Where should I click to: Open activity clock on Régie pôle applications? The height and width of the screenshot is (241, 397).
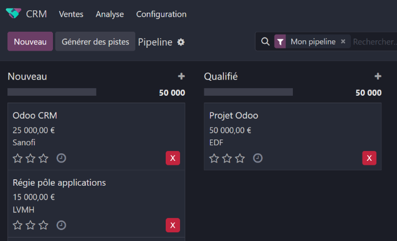(x=61, y=225)
